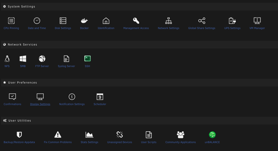The height and width of the screenshot is (151, 278).
Task: Open the FTP Server globe icon
Action: click(x=42, y=59)
